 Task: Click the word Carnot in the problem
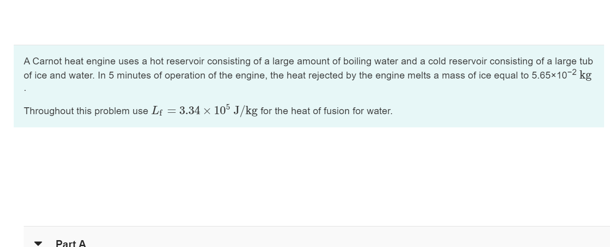point(47,61)
